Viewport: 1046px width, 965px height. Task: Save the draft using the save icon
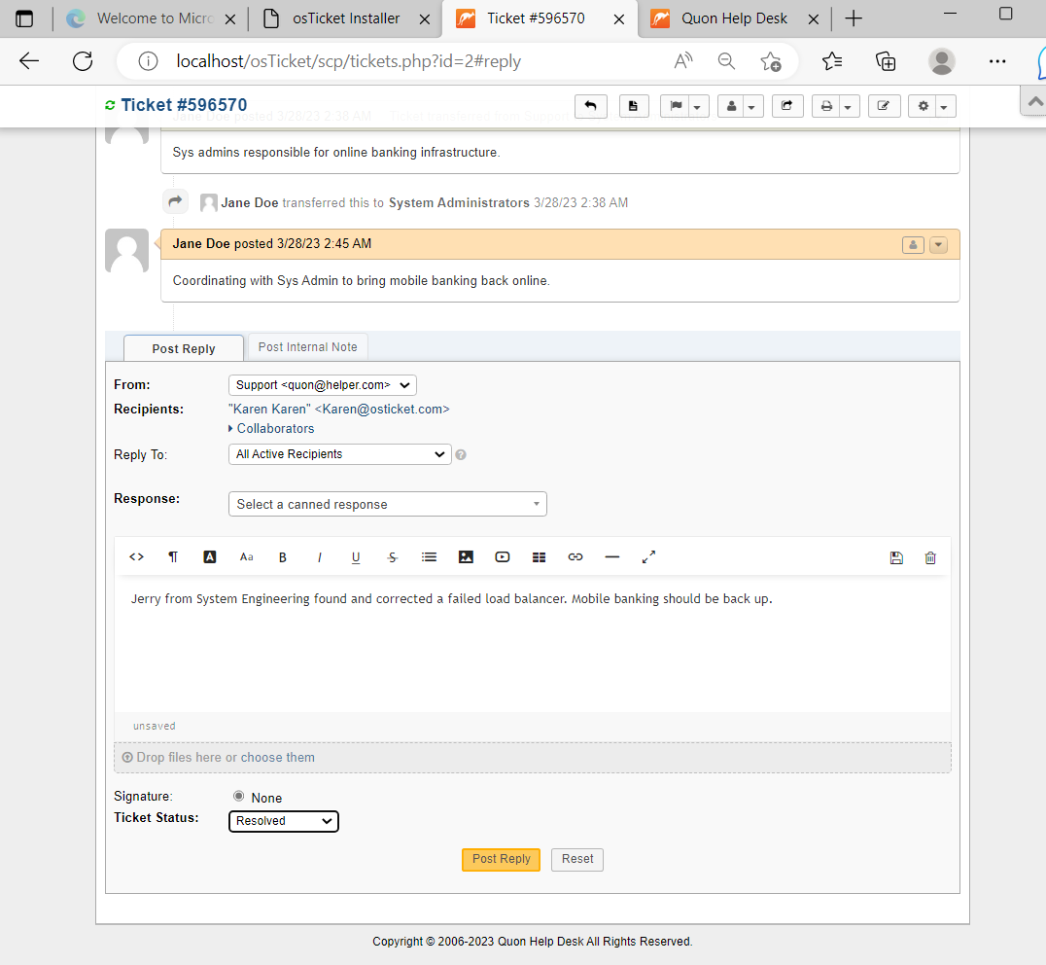(896, 556)
